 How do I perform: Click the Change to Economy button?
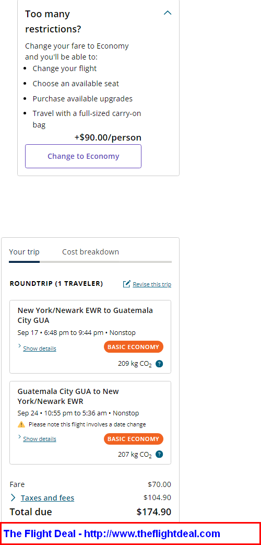(x=84, y=156)
